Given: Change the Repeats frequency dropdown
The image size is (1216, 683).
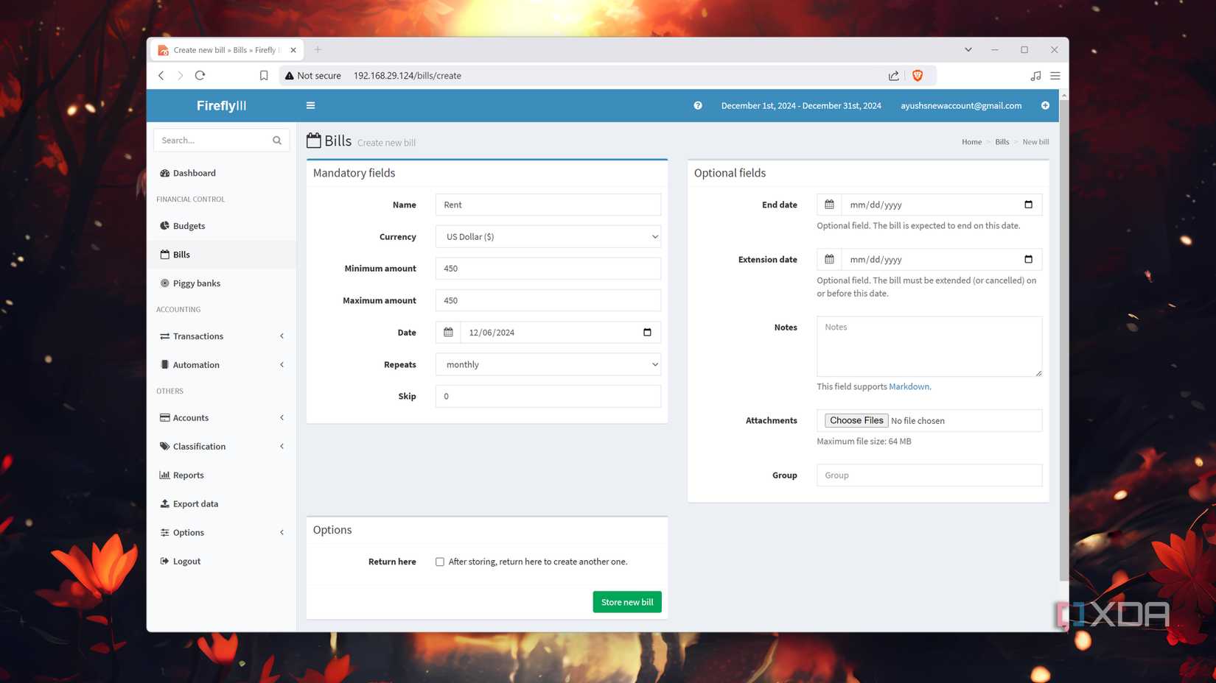Looking at the screenshot, I should [548, 364].
